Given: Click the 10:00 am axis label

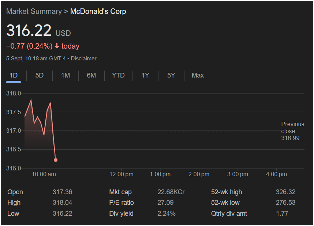Looking at the screenshot, I should [x=44, y=174].
